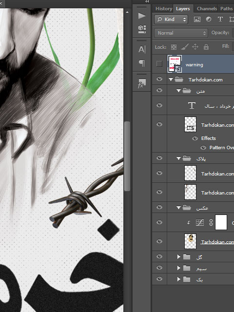Filter layers by pixel image icon
This screenshot has width=234, height=312.
point(197,19)
